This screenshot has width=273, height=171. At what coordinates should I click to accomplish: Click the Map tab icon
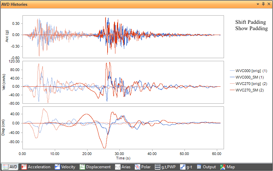tap(223, 167)
